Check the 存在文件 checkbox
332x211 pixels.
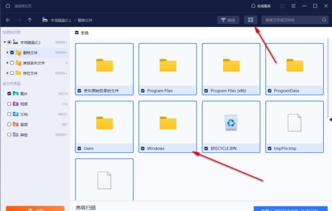[12, 73]
